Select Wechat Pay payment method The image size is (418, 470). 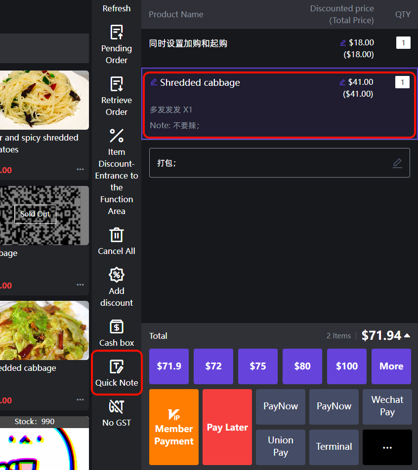(x=387, y=406)
